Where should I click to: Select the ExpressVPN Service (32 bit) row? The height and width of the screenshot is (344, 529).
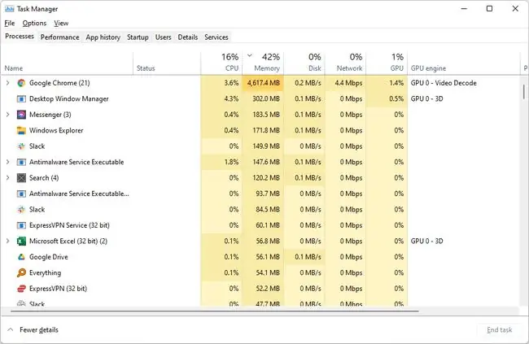(x=260, y=225)
